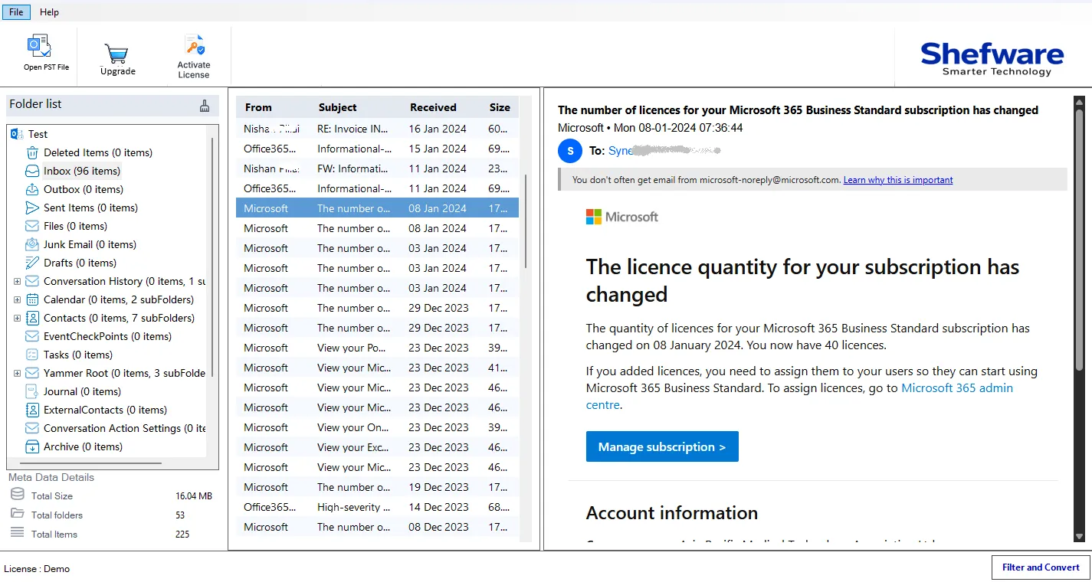Click the Activate License icon
This screenshot has height=582, width=1092.
point(194,45)
